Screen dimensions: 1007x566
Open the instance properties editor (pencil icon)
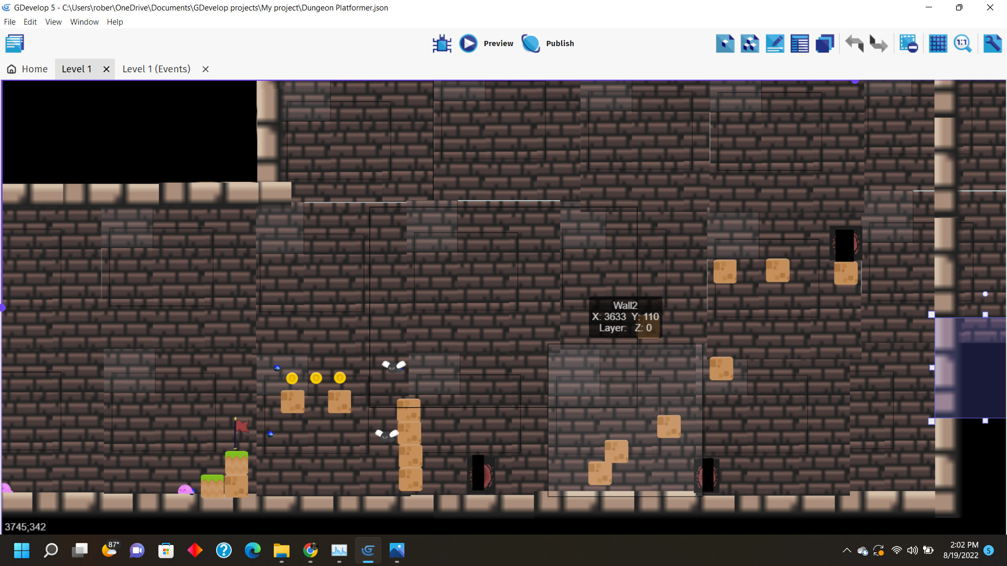tap(775, 43)
